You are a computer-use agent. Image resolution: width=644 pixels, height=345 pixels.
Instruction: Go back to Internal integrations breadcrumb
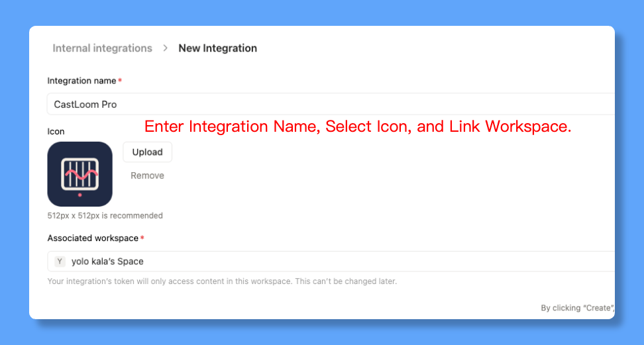tap(102, 48)
